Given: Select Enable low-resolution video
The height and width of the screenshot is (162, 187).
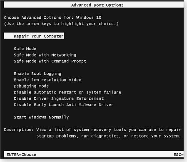Looking at the screenshot, I should click(47, 80).
